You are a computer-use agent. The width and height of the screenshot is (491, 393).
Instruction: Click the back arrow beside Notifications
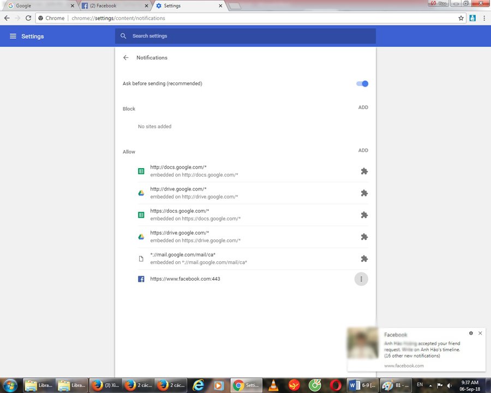point(126,58)
